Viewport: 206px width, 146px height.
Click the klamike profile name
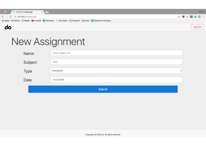coord(201,12)
